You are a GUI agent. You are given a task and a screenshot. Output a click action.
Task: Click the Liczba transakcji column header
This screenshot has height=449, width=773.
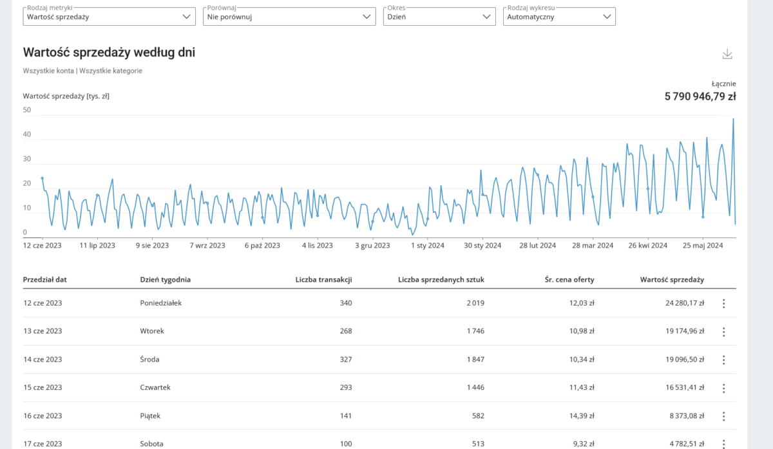[323, 280]
